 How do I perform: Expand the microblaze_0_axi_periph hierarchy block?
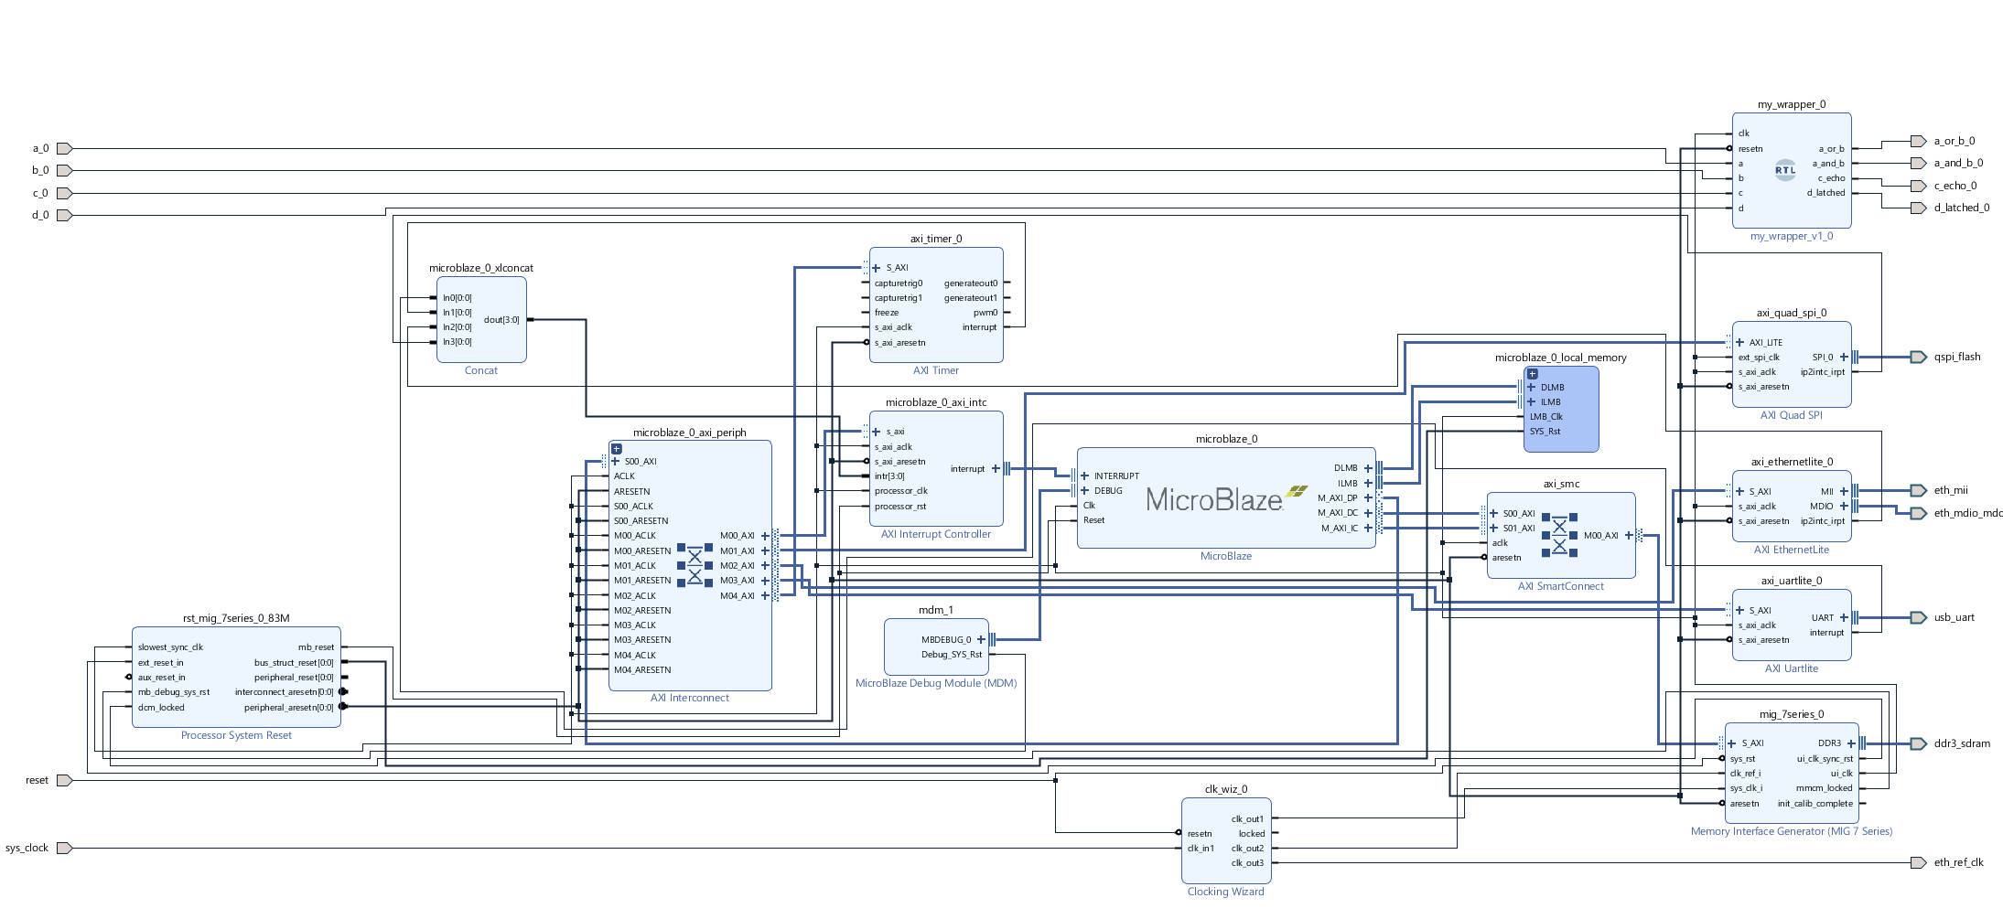coord(617,448)
